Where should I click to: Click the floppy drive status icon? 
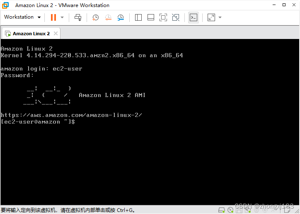(239, 210)
